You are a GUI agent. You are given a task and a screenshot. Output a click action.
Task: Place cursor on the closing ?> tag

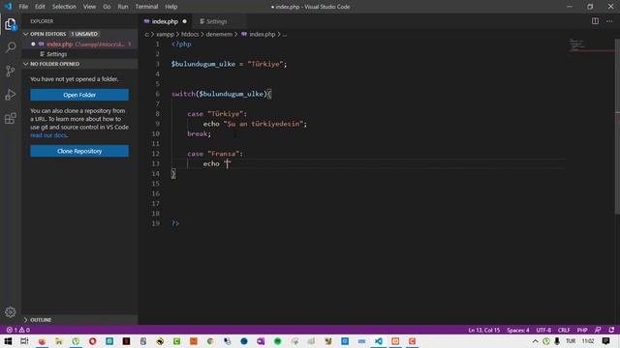point(175,223)
